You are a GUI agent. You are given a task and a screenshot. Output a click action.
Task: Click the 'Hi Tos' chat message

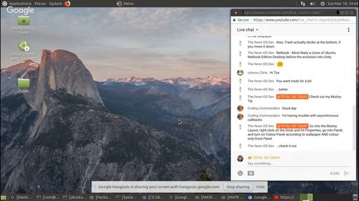[274, 73]
